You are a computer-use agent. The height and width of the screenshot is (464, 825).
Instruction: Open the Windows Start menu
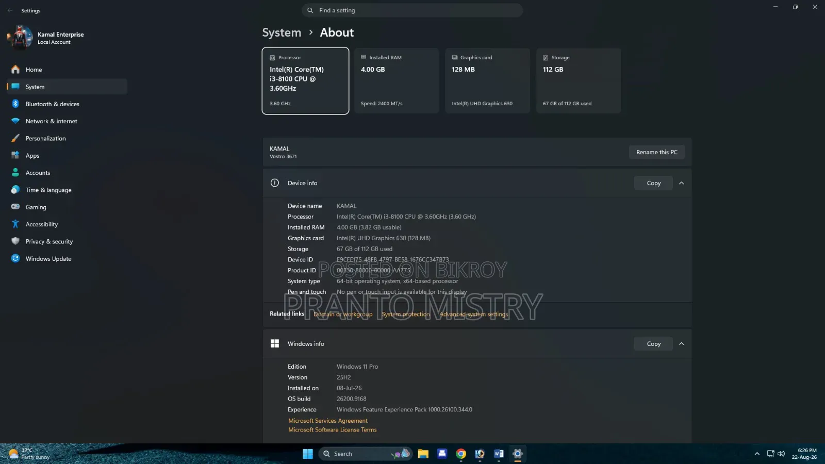(x=308, y=454)
